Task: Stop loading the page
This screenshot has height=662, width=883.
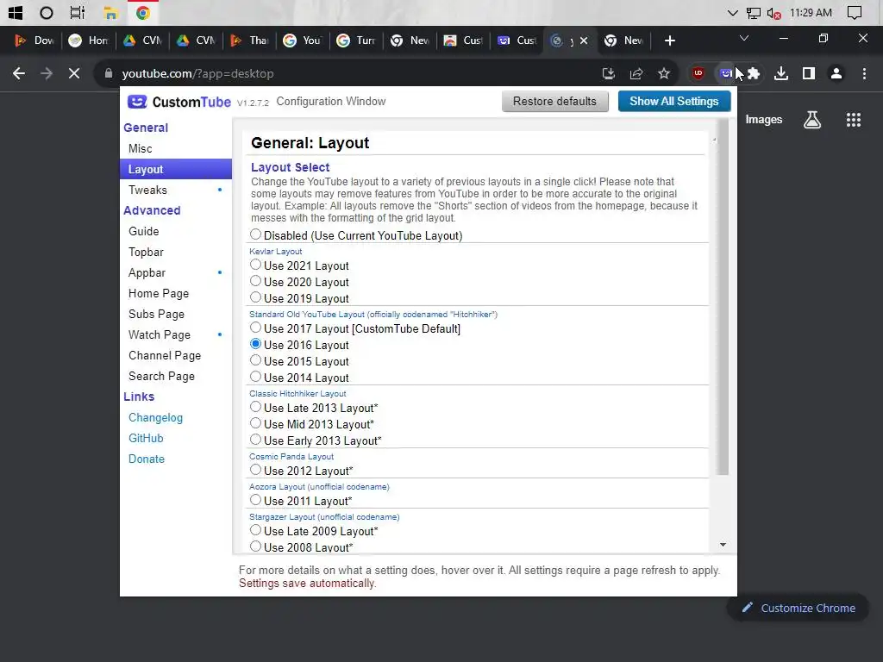Action: pyautogui.click(x=74, y=73)
